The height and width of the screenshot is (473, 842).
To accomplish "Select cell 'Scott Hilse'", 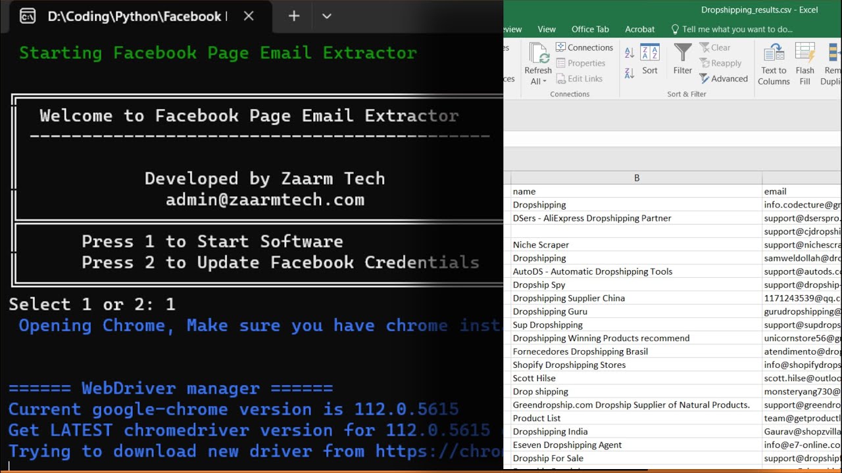I will pos(636,378).
